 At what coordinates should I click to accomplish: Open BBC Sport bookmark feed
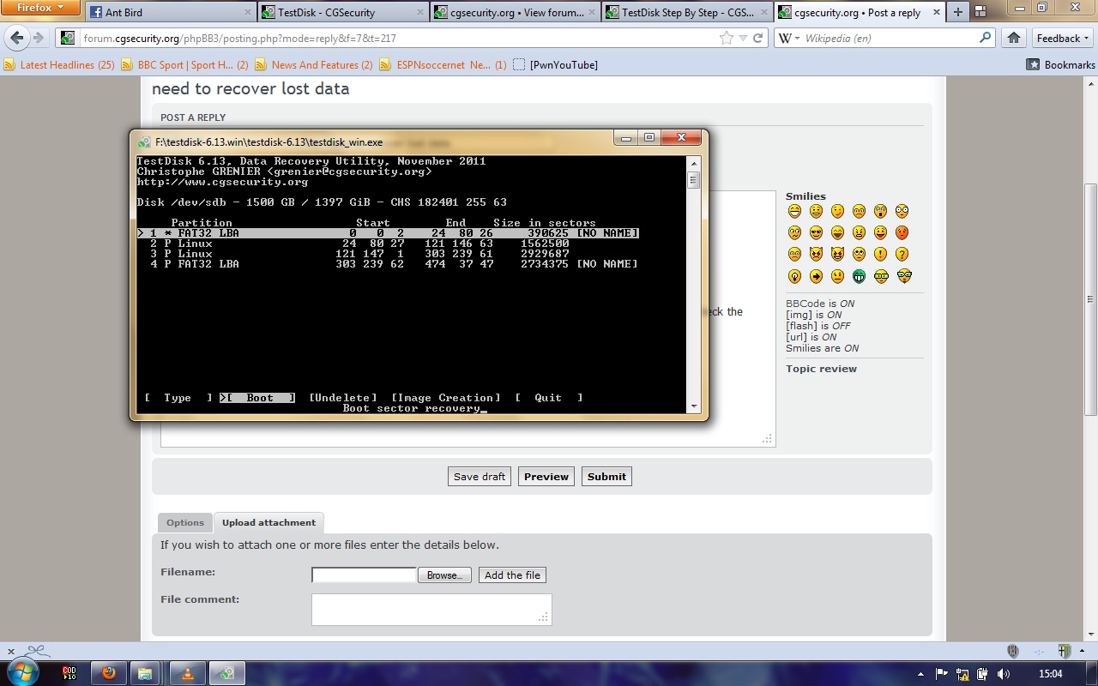coord(184,64)
